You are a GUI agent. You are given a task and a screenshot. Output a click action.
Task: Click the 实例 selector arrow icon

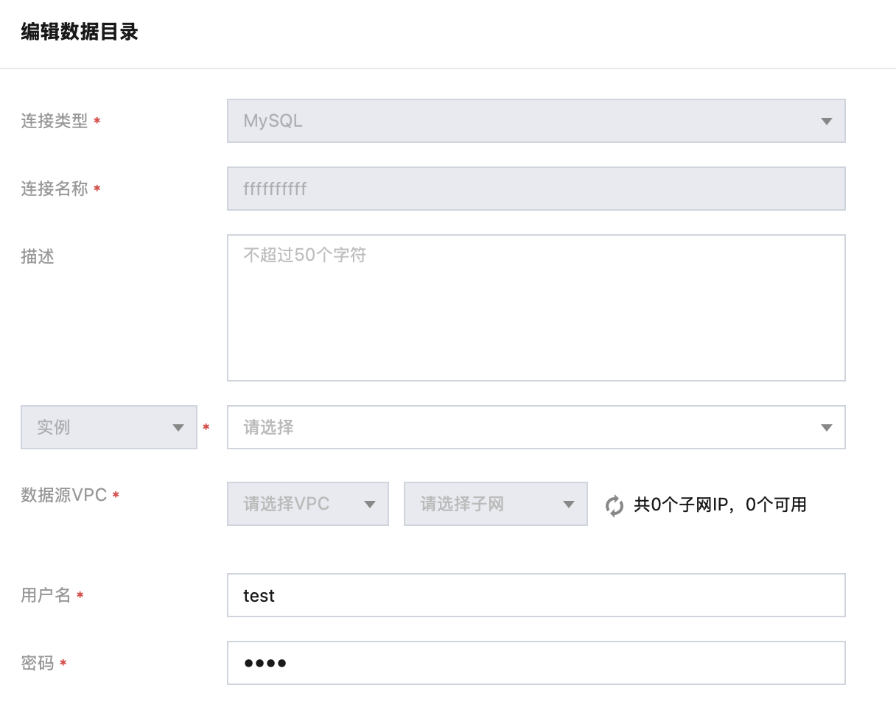pyautogui.click(x=178, y=428)
